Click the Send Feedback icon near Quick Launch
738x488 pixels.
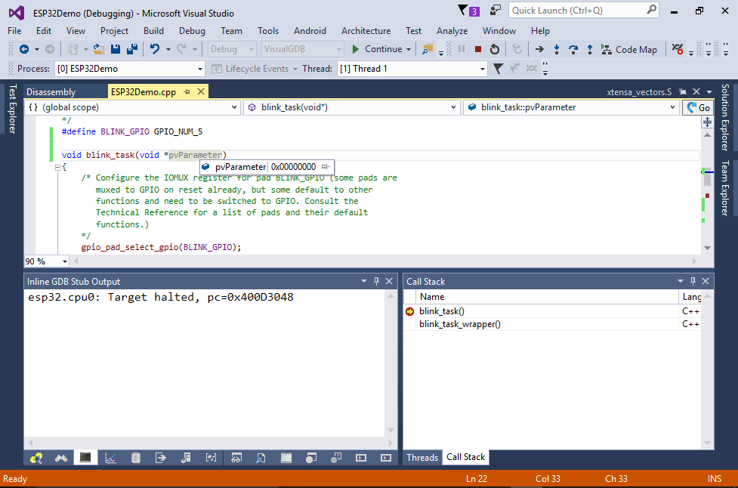495,10
